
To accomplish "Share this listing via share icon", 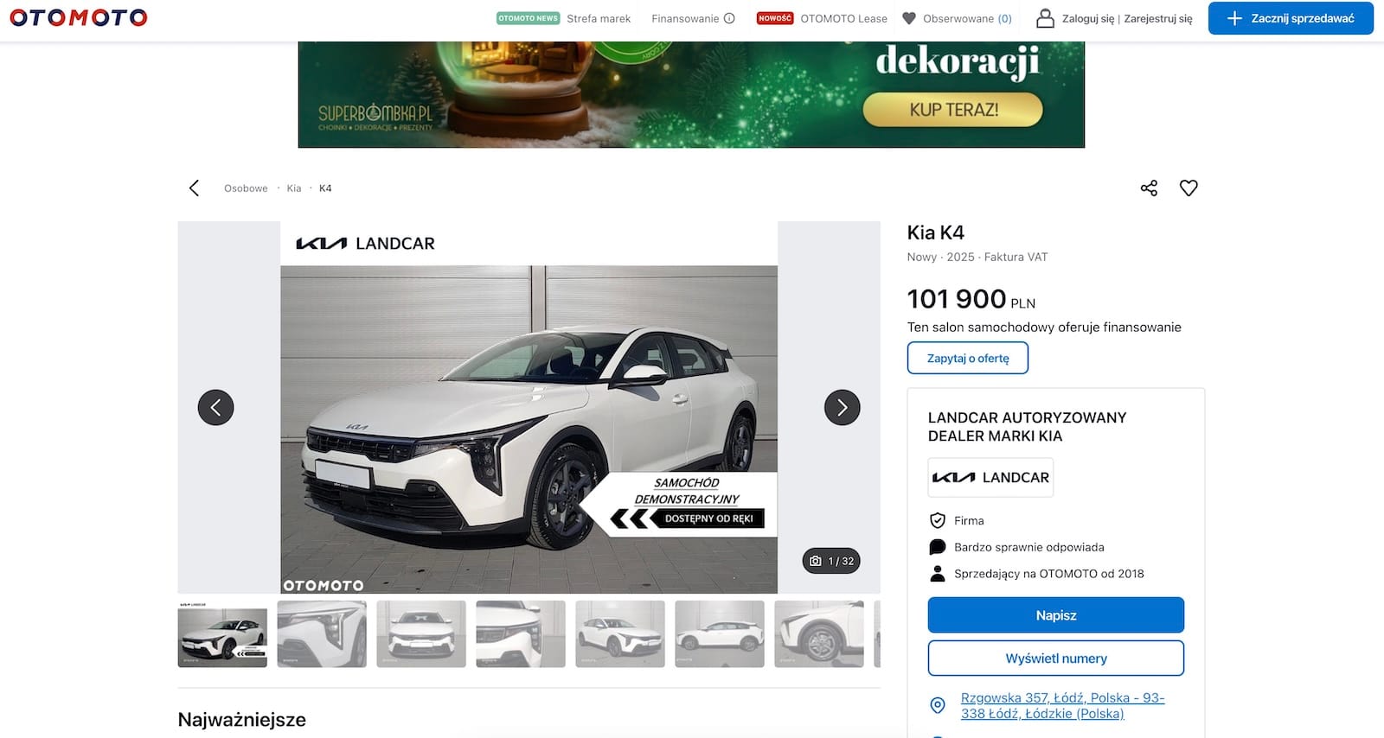I will pos(1149,188).
